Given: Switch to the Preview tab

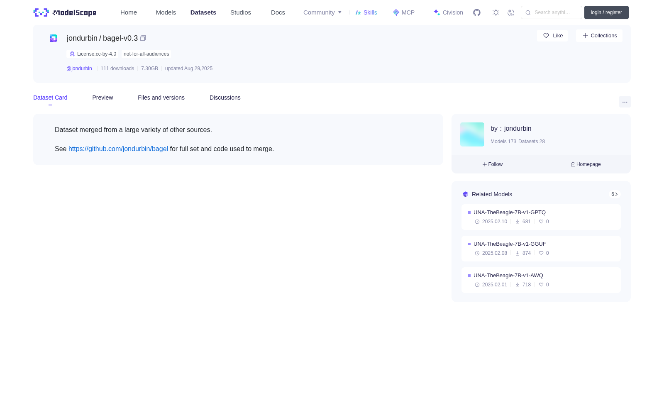Looking at the screenshot, I should pos(103,98).
